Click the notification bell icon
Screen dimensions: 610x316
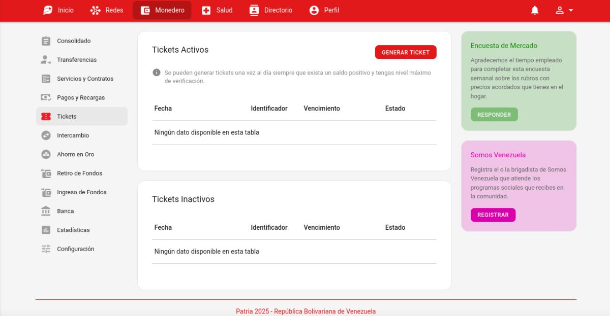click(x=535, y=10)
